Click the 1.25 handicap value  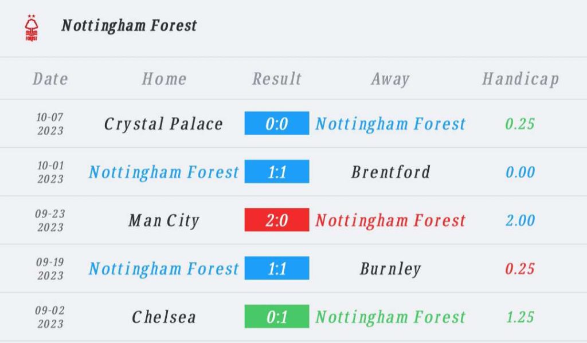[520, 317]
